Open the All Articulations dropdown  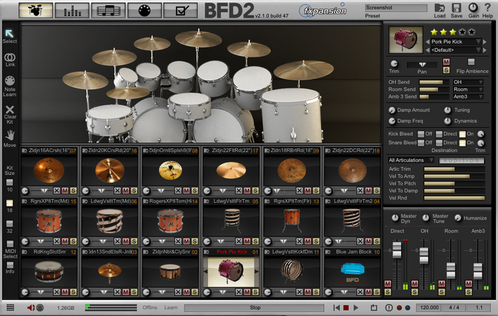[x=411, y=160]
